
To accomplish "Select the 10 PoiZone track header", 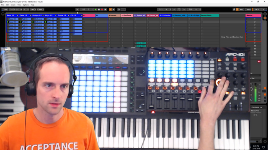I will click(127, 15).
